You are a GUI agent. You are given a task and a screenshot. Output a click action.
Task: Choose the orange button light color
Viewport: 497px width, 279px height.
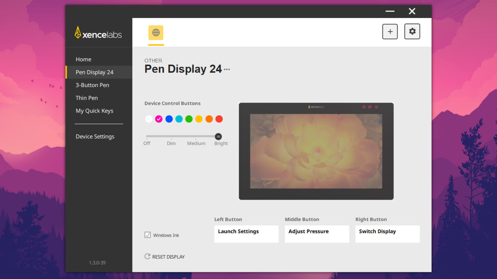pos(209,119)
